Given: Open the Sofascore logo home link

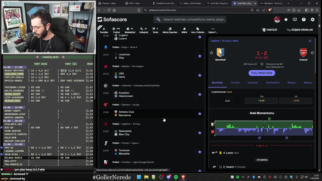Looking at the screenshot, I should (112, 19).
